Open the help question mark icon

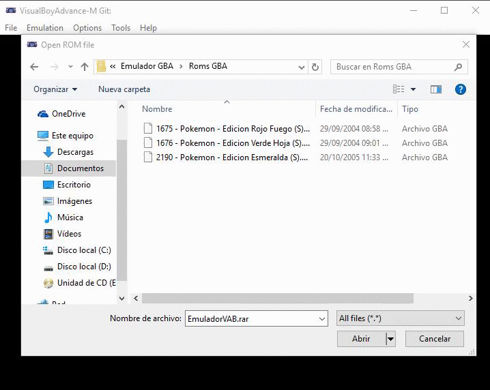pos(460,89)
